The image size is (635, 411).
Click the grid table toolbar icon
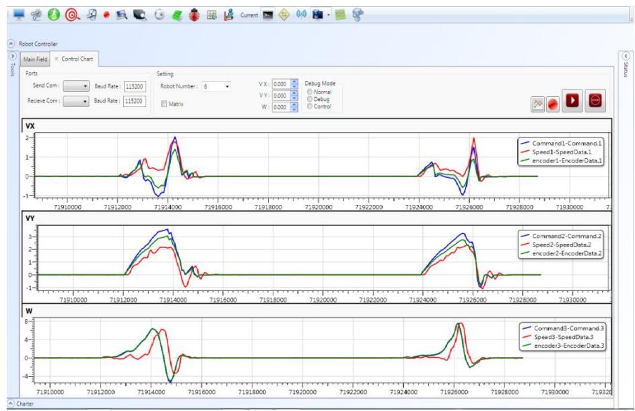tap(211, 15)
